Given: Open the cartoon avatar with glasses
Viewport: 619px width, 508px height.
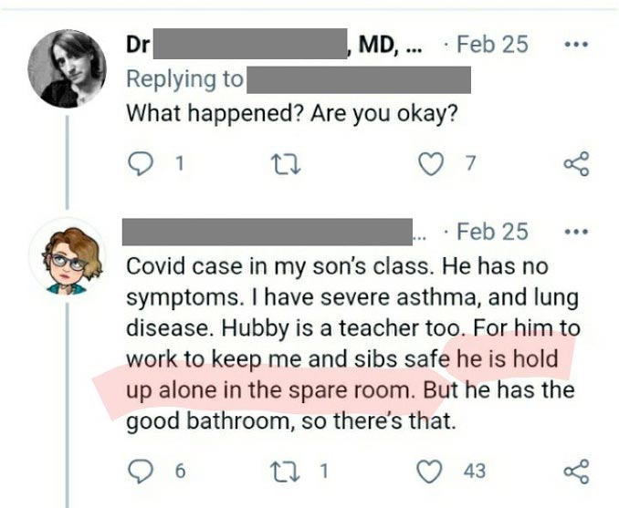Looking at the screenshot, I should coord(68,258).
